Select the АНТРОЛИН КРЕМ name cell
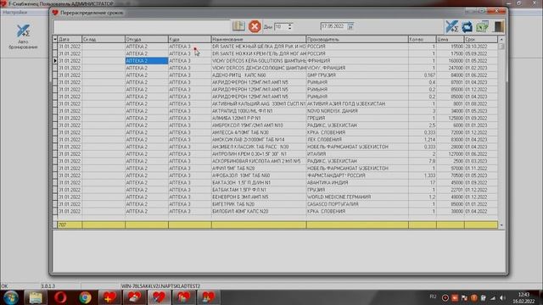 259,154
